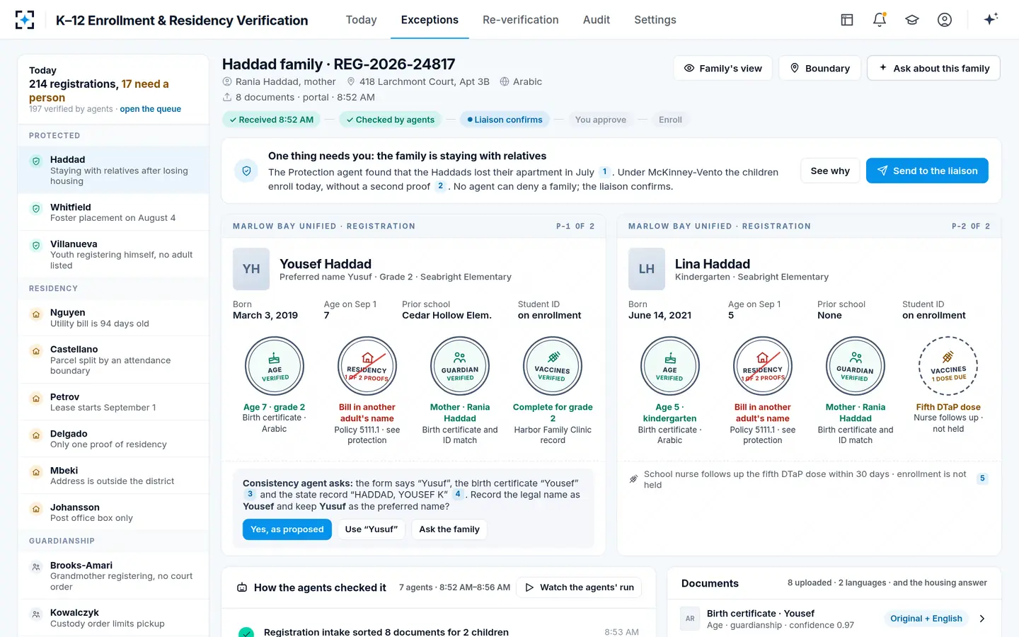Screen dimensions: 1019x637
Task: Click the open the queue link
Action: click(150, 109)
